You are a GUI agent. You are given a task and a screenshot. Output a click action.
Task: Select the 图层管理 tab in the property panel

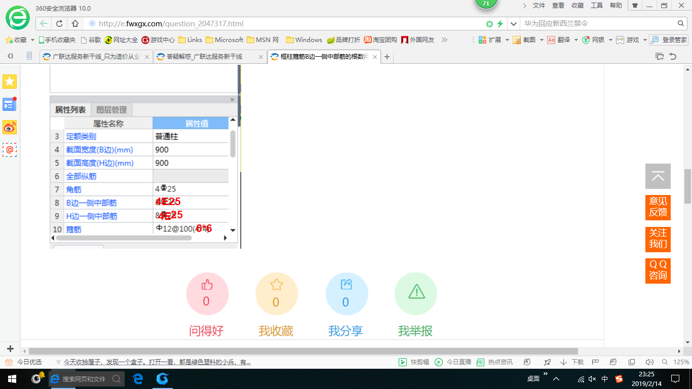pos(111,110)
